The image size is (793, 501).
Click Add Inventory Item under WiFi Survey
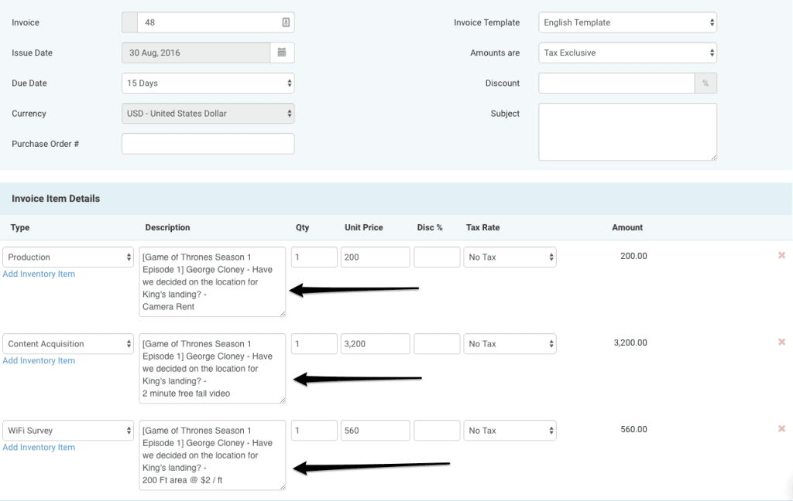(39, 447)
